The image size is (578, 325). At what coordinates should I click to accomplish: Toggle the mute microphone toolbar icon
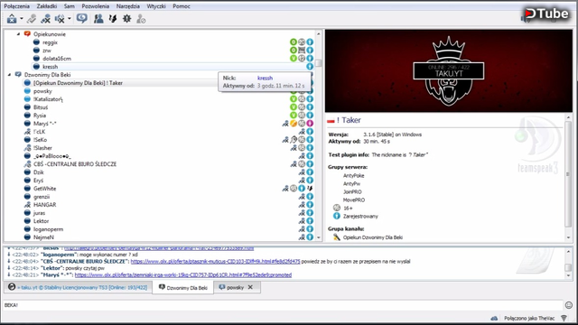pyautogui.click(x=46, y=18)
